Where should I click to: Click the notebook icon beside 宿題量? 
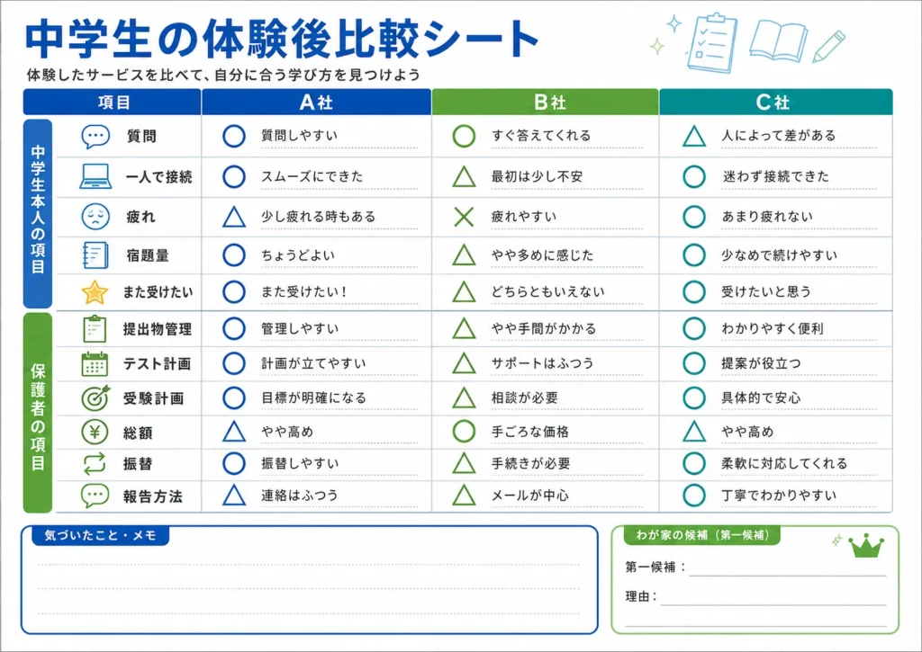pyautogui.click(x=95, y=255)
